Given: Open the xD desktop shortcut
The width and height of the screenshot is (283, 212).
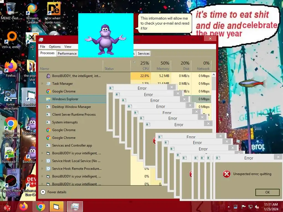Looking at the screenshot, I should (32, 40).
